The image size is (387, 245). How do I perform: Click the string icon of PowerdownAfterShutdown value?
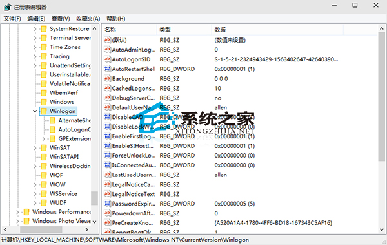[x=107, y=213]
